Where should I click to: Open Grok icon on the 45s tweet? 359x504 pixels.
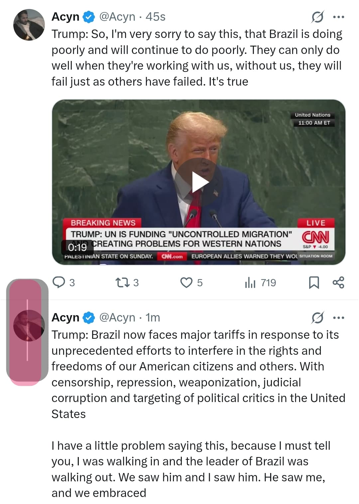(317, 17)
